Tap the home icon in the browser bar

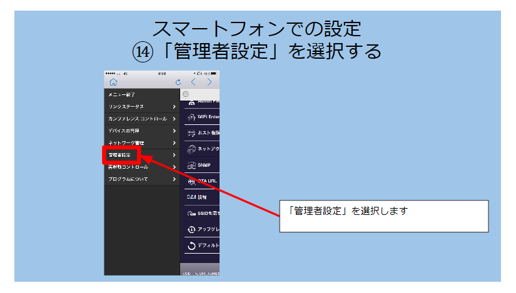click(113, 82)
